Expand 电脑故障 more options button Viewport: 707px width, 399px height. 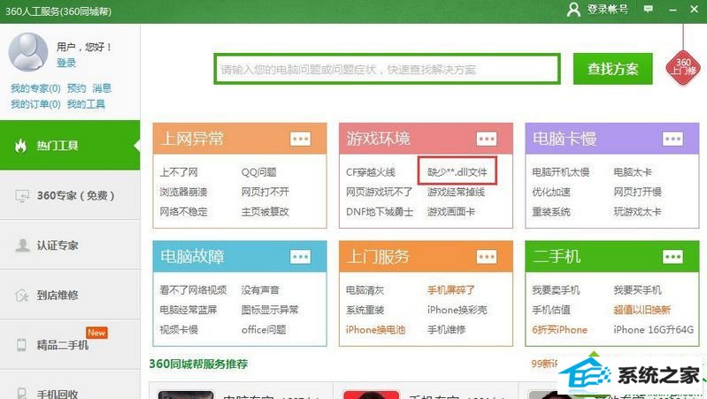(x=300, y=257)
